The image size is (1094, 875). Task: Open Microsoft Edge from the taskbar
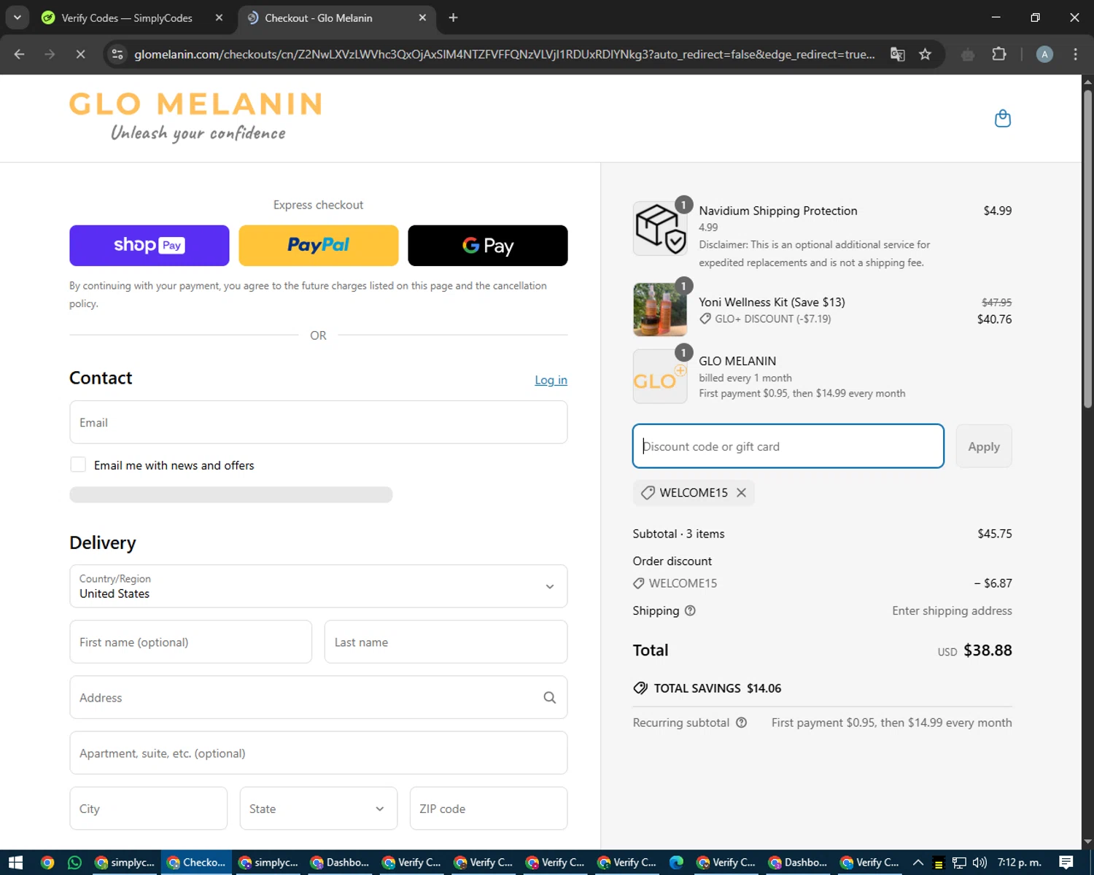pyautogui.click(x=676, y=863)
